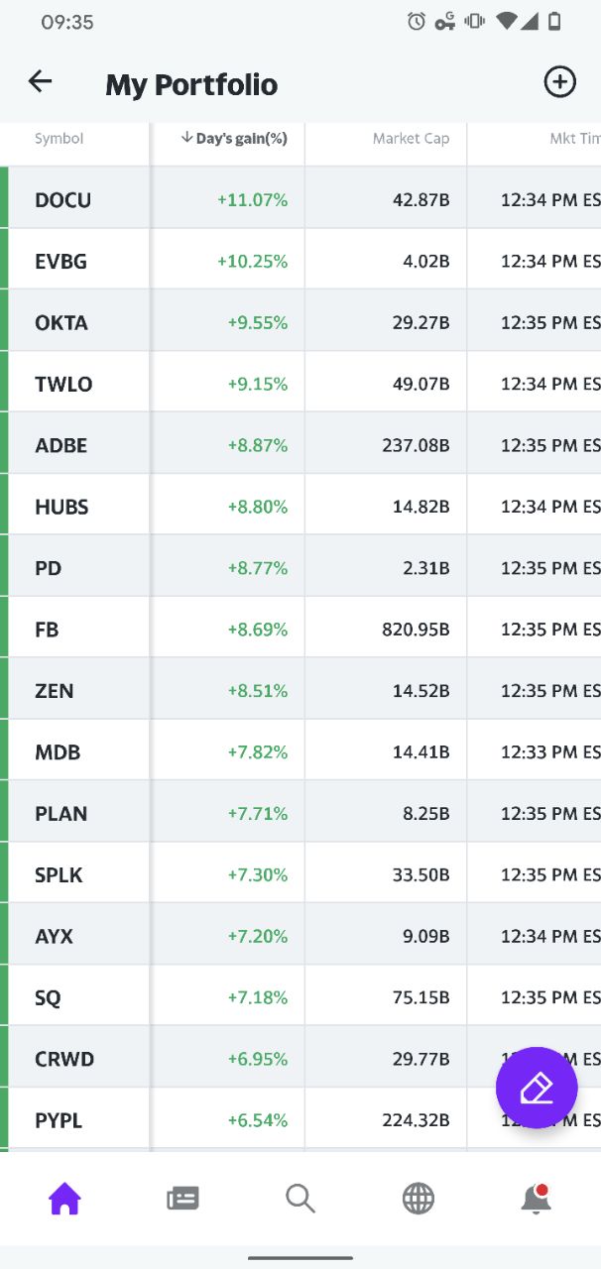Tap OKTA's 29.27B market cap
The image size is (601, 1269).
click(x=421, y=323)
